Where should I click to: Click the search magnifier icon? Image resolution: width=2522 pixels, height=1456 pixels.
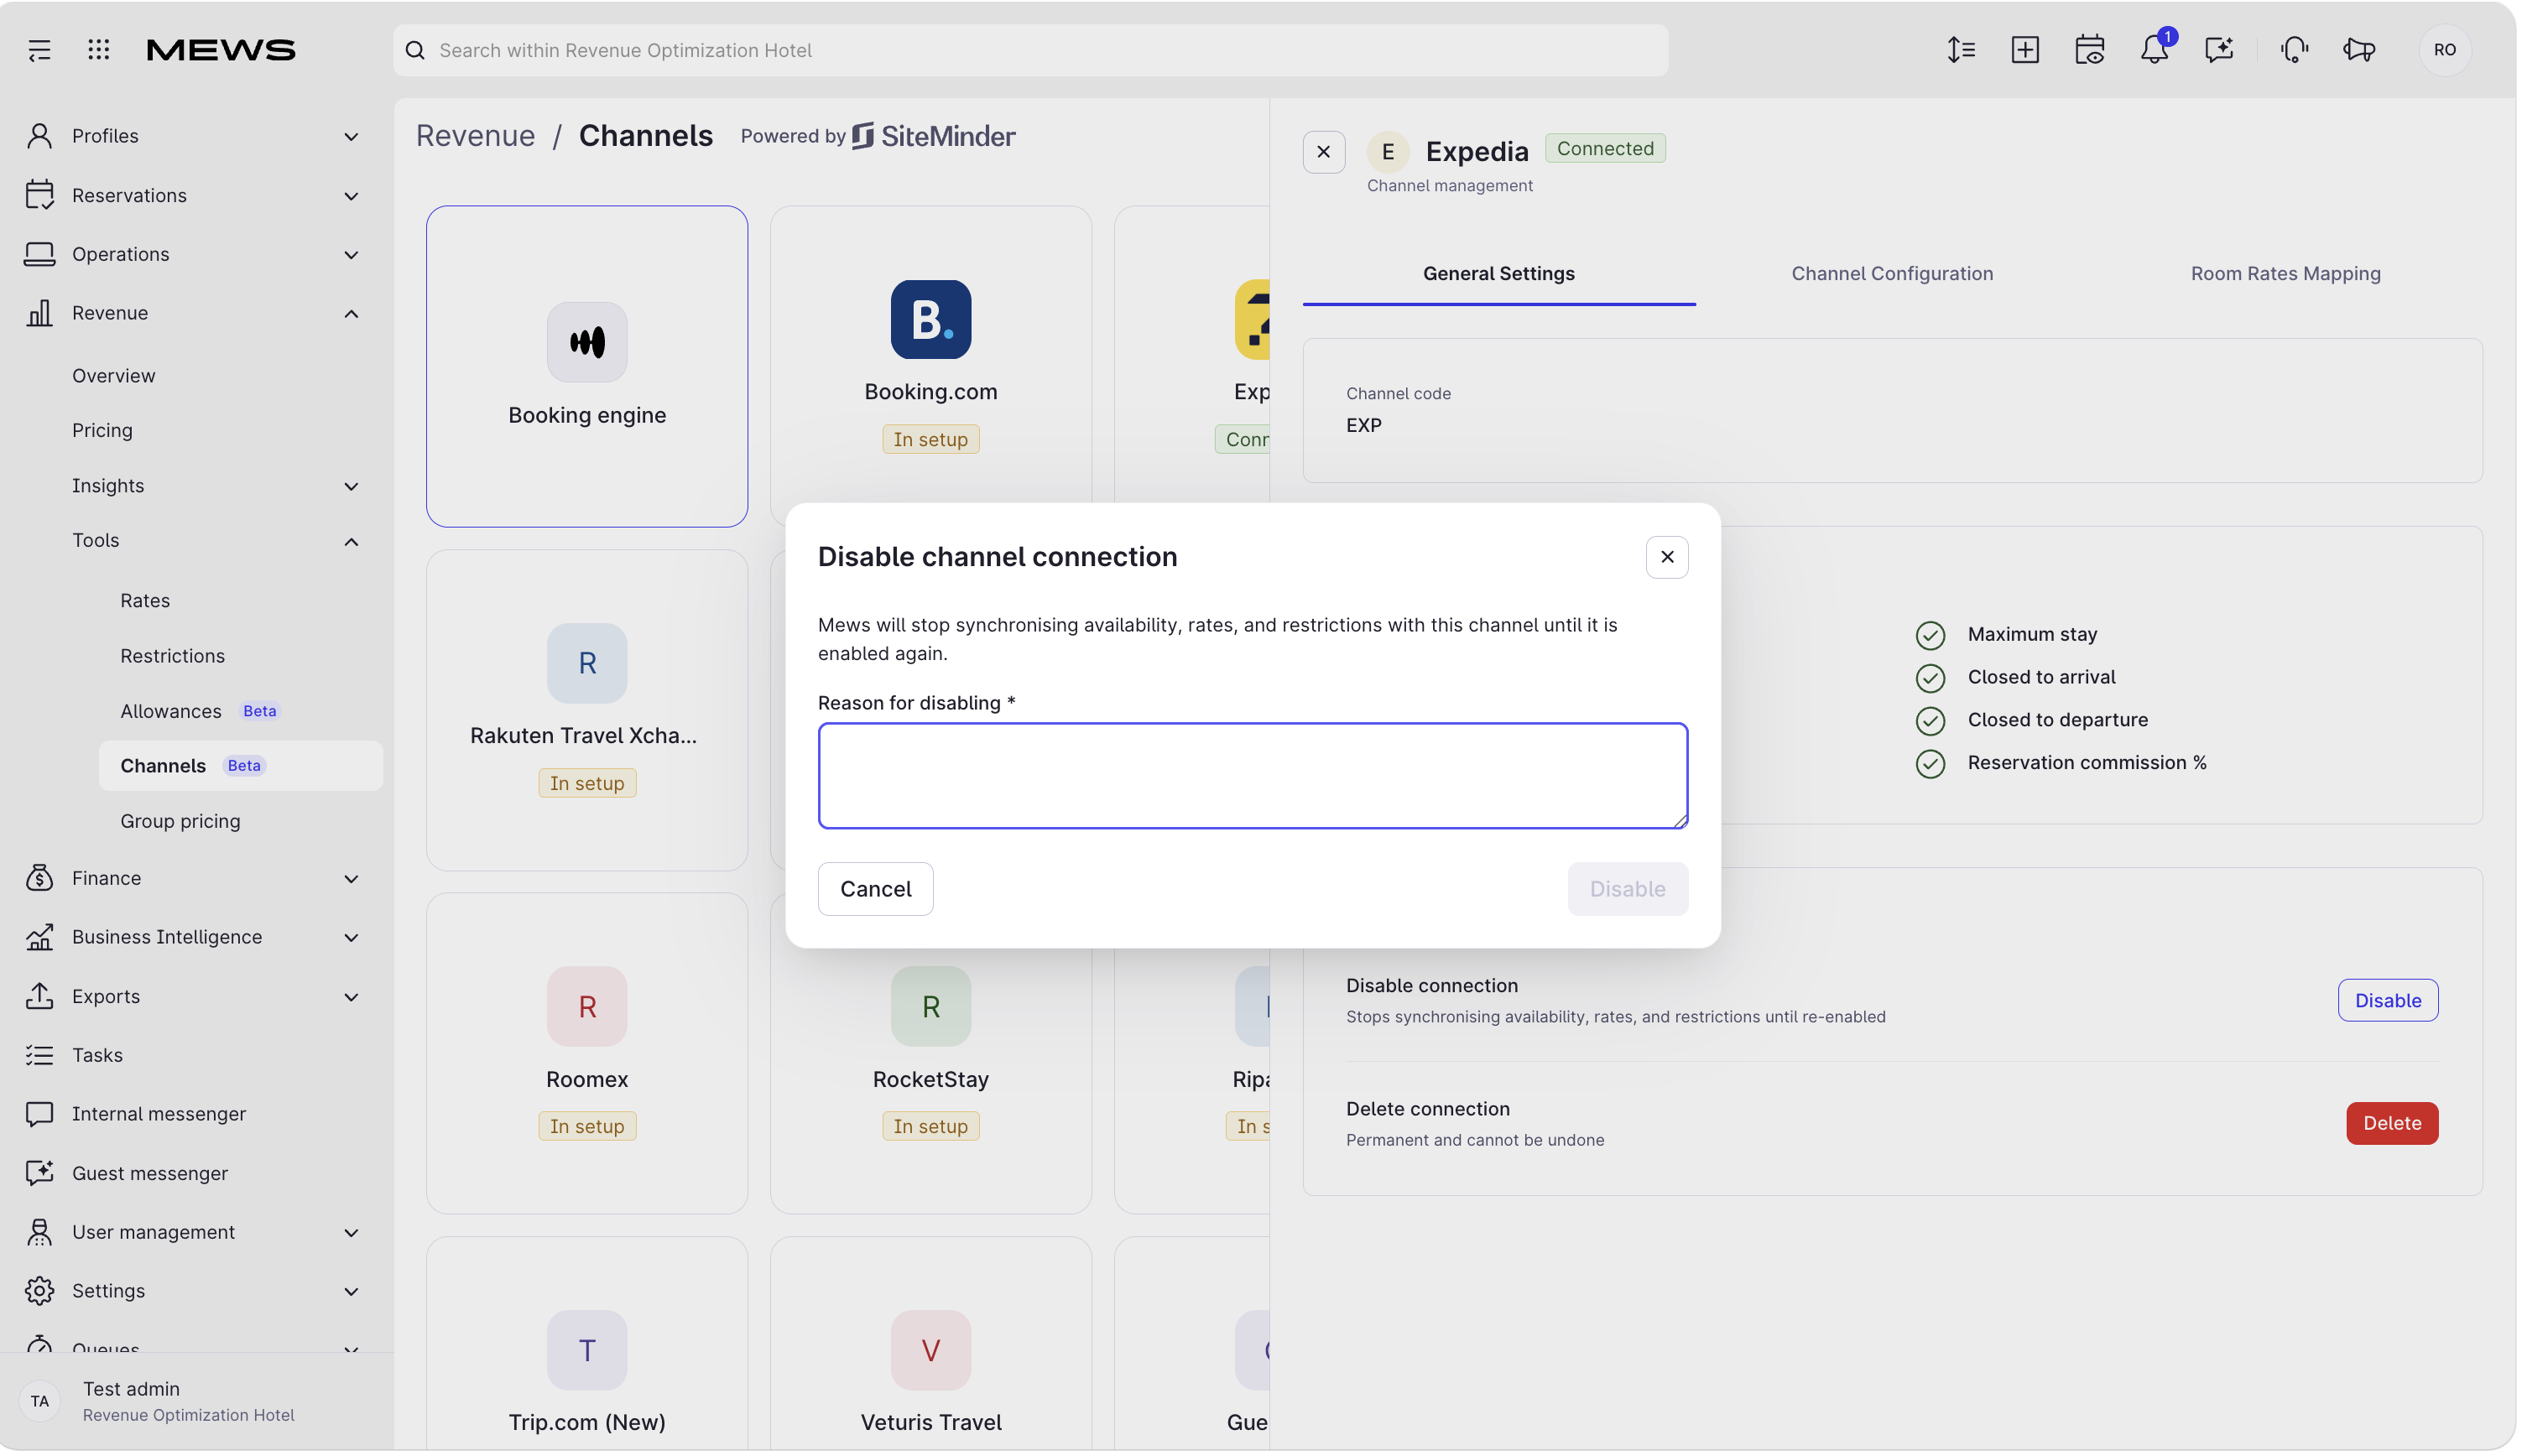coord(415,50)
